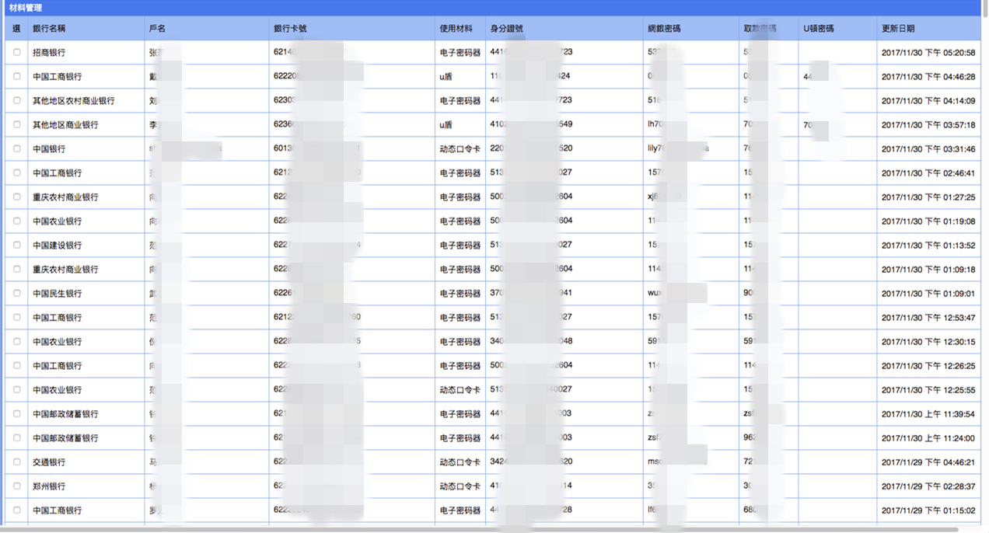Click the 招商银行 bank name cell

point(49,53)
